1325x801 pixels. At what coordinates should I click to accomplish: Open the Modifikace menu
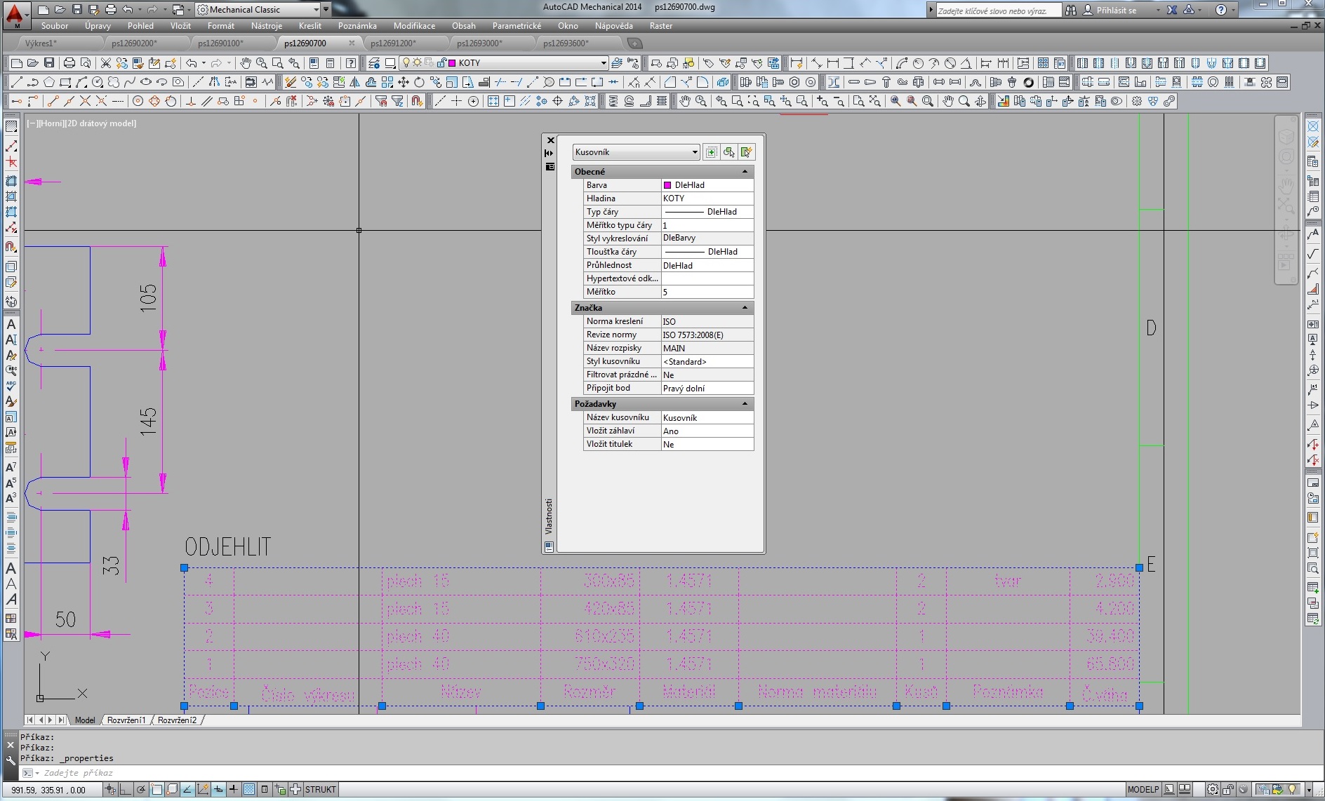[414, 26]
